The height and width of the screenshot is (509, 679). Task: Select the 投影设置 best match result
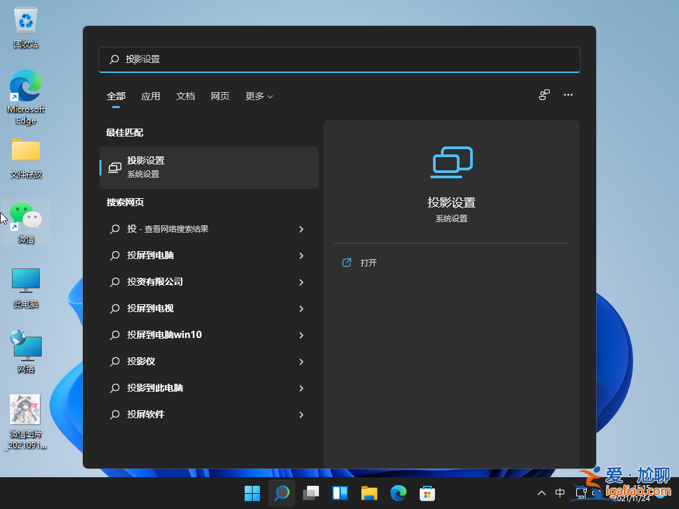click(x=209, y=167)
